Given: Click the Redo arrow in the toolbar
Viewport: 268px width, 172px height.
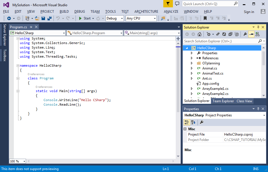Looking at the screenshot, I should click(x=68, y=18).
